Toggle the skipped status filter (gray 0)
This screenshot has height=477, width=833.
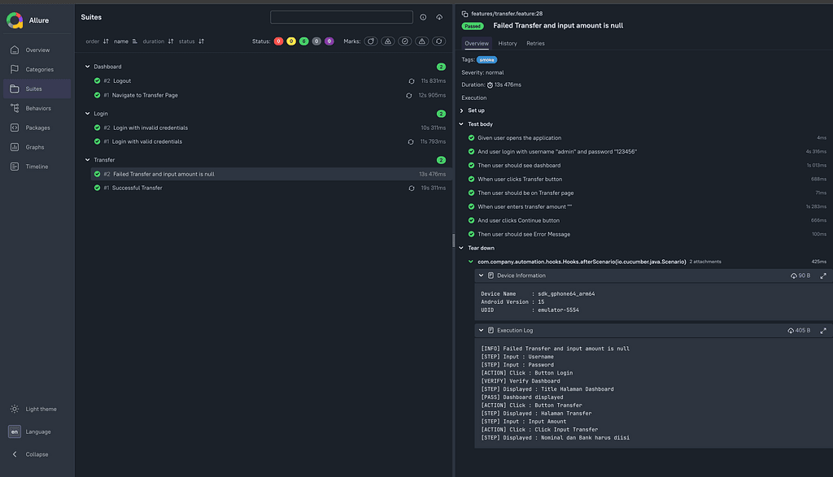[x=316, y=41]
